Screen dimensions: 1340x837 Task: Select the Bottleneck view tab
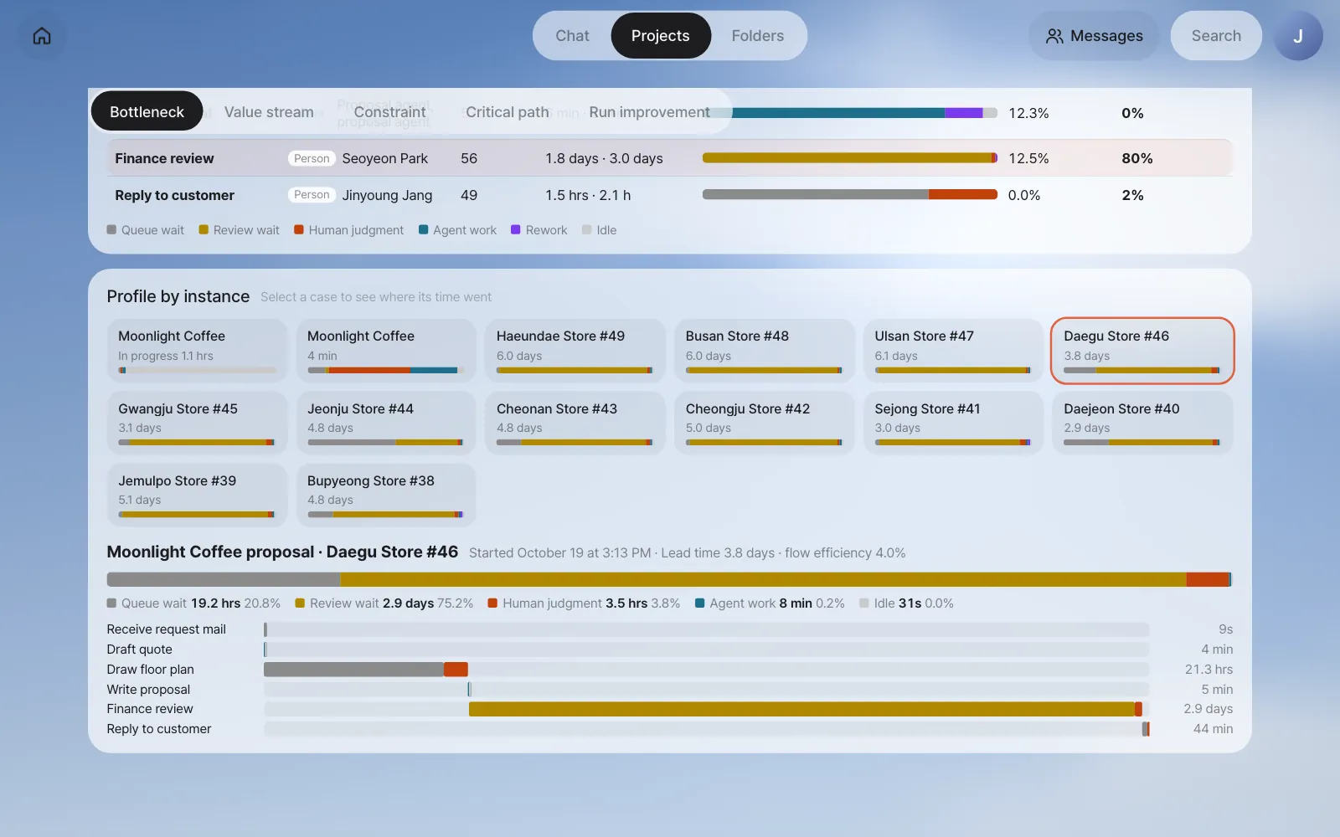point(147,111)
